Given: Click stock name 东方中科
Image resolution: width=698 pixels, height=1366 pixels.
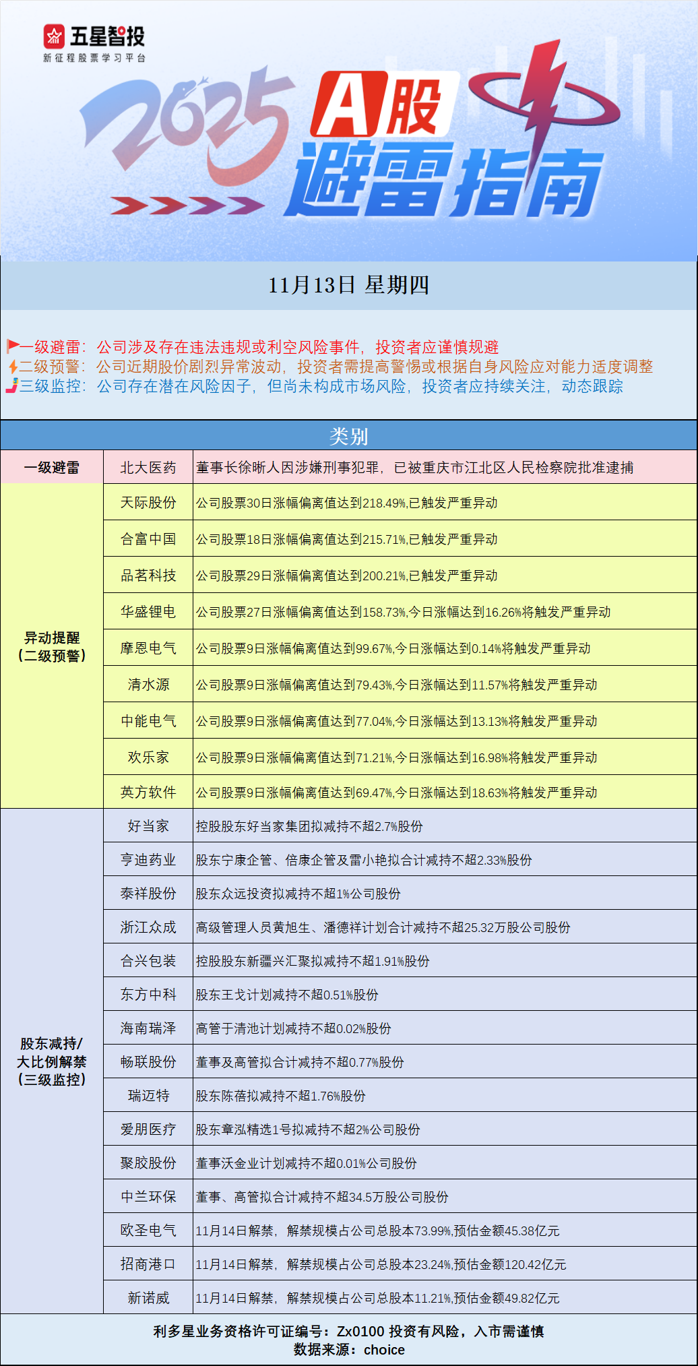Looking at the screenshot, I should tap(148, 994).
